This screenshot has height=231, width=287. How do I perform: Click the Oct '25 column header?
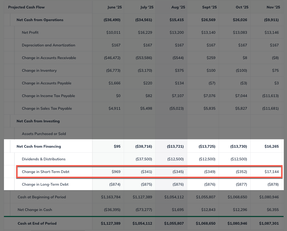[242, 7]
